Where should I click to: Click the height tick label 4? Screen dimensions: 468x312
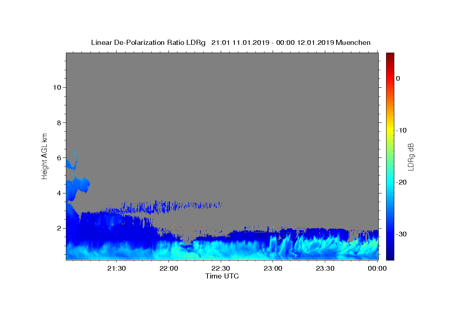click(x=59, y=193)
